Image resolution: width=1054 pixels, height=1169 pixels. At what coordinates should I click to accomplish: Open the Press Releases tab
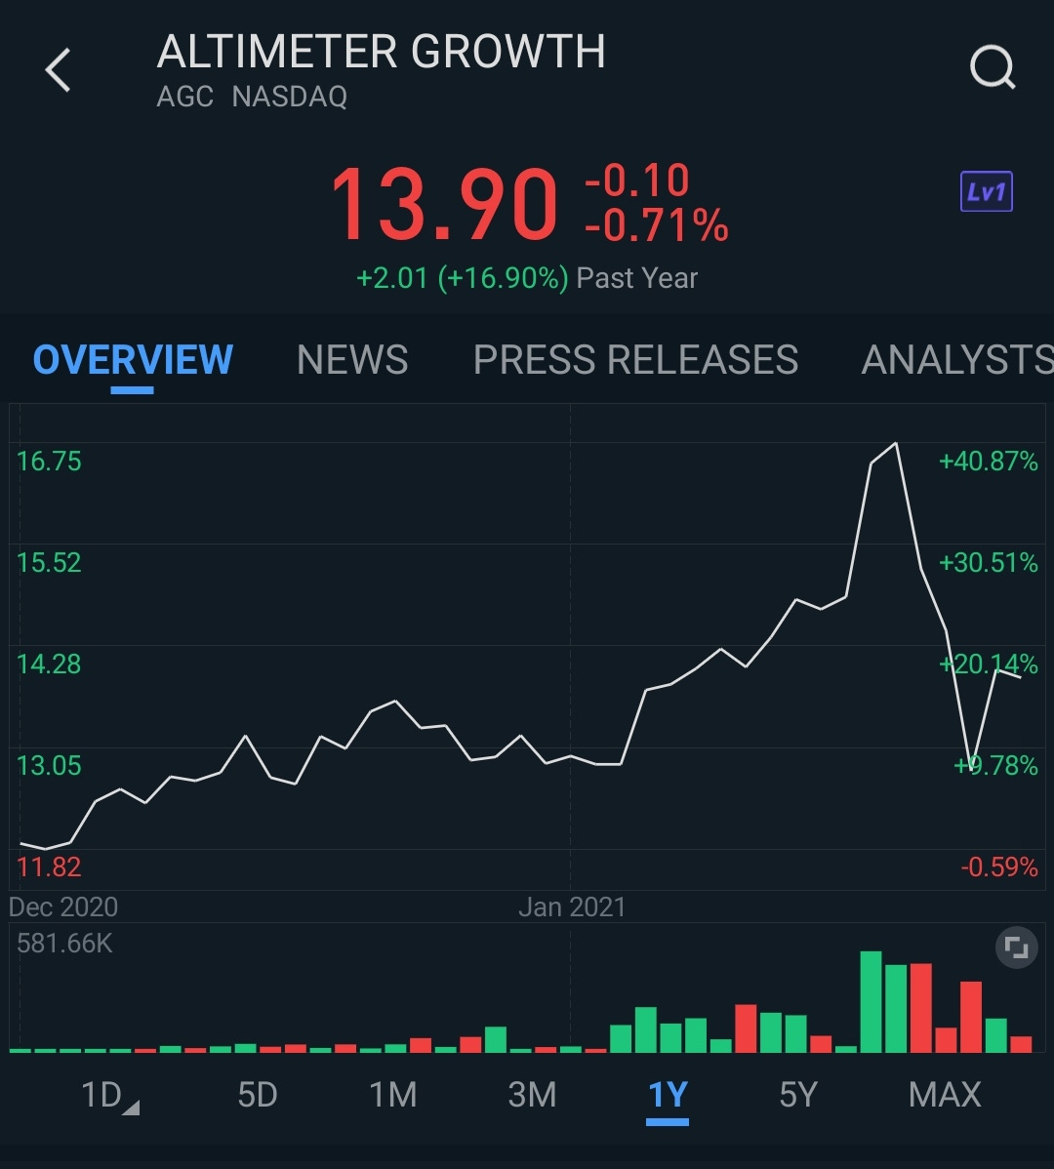pos(635,359)
